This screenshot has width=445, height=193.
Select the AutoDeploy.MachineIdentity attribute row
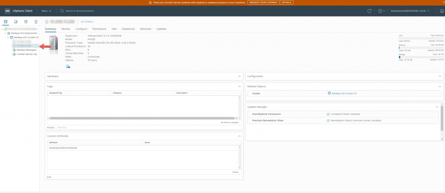point(143,148)
